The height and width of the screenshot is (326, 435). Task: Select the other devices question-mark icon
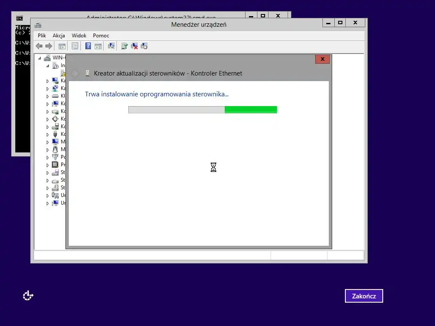[x=55, y=65]
